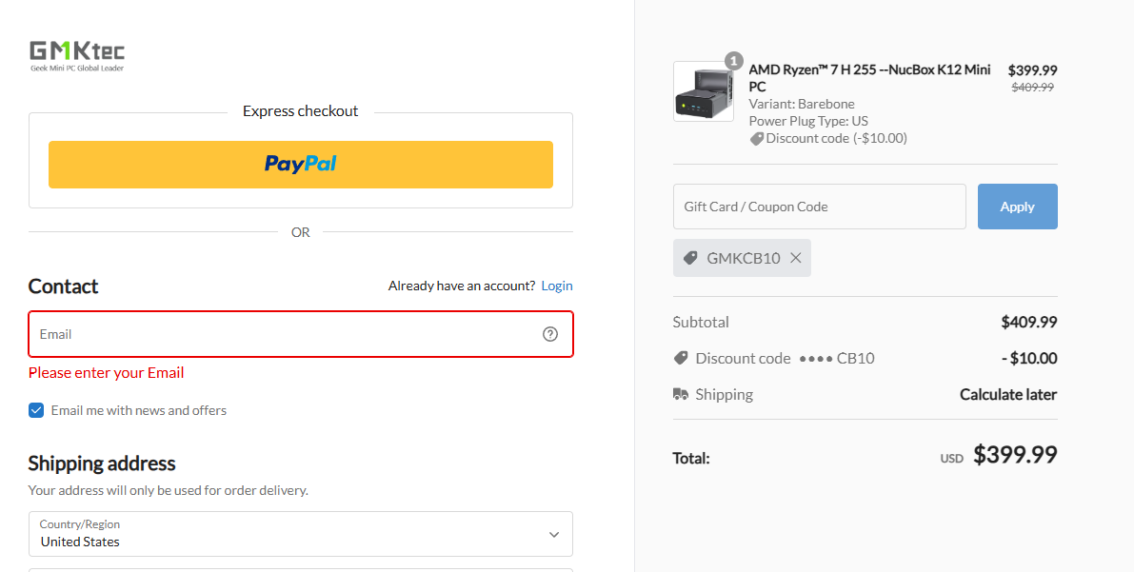Click the Please enter your Email error
This screenshot has width=1134, height=572.
click(107, 373)
